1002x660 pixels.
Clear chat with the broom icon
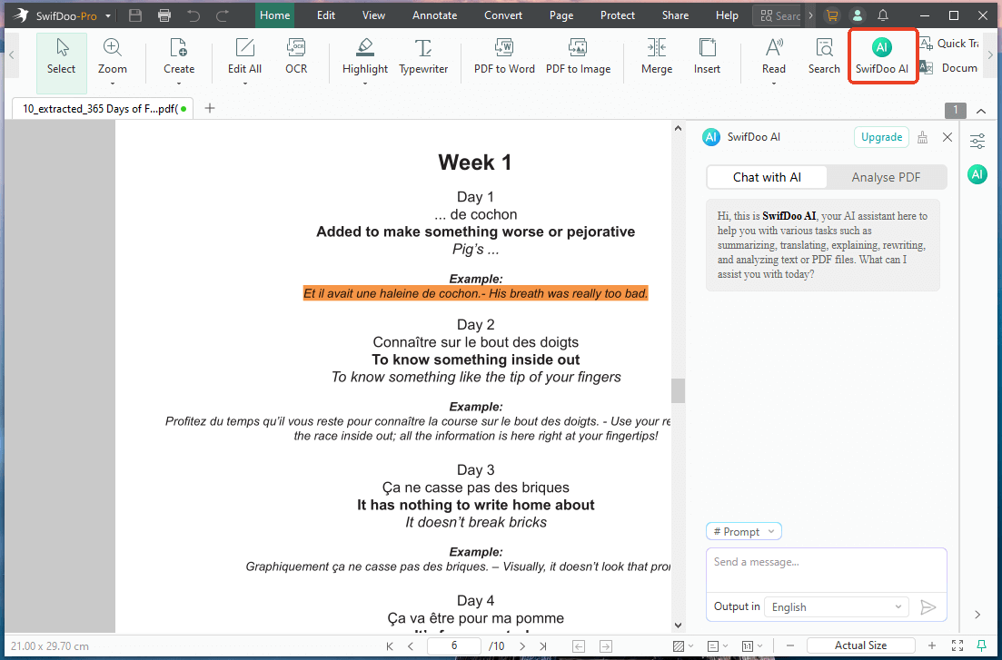pos(922,137)
